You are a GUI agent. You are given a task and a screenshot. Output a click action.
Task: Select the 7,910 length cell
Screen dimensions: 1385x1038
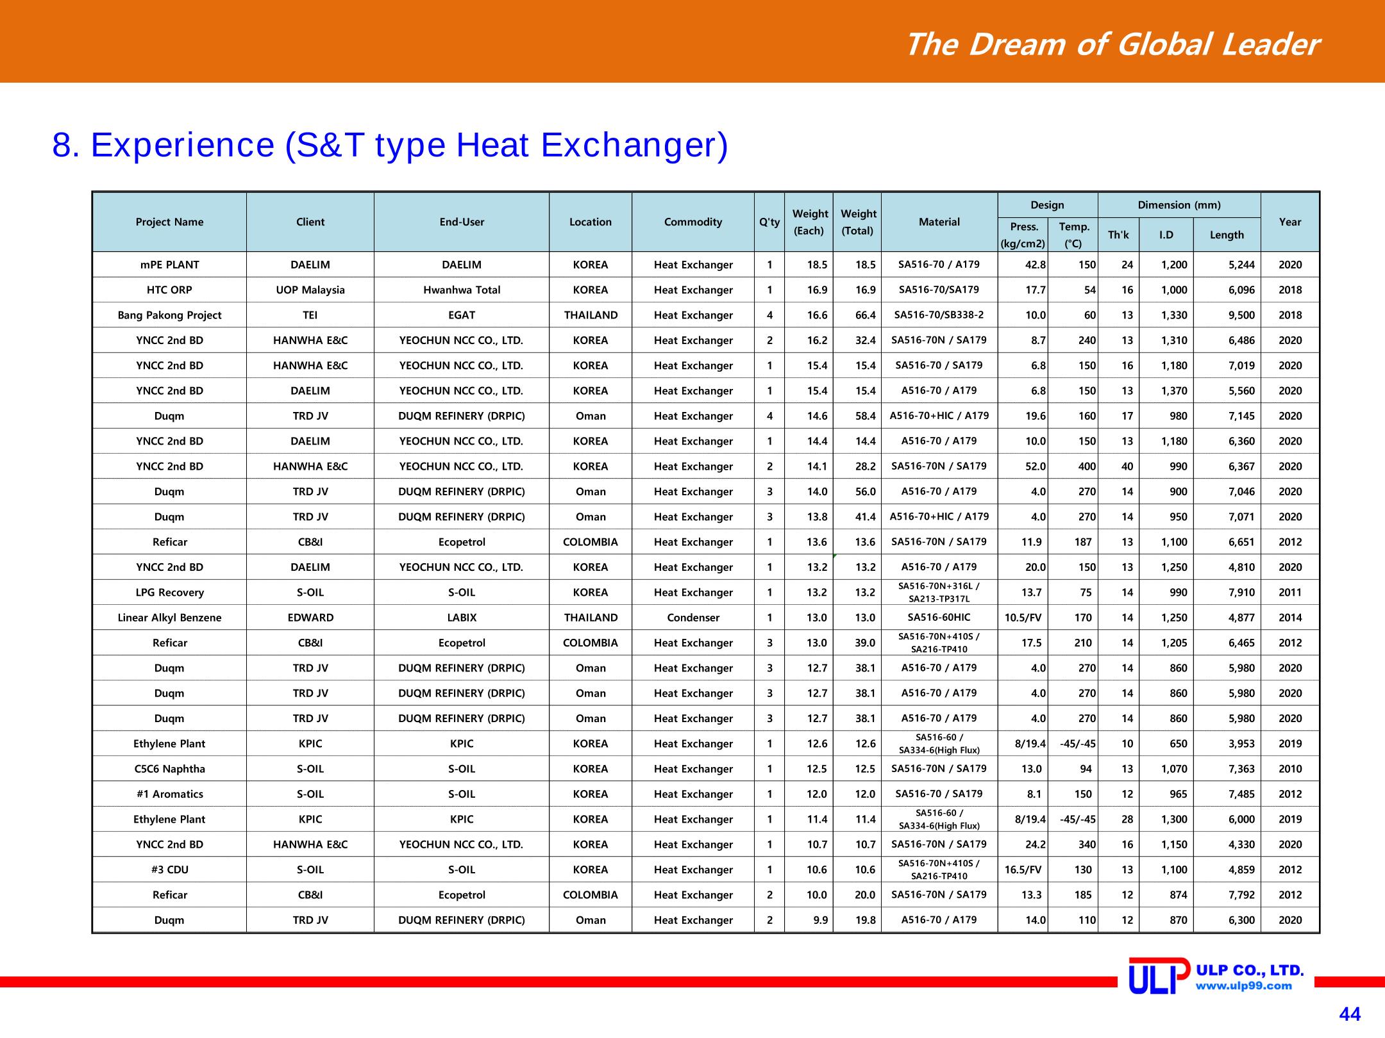tap(1227, 593)
